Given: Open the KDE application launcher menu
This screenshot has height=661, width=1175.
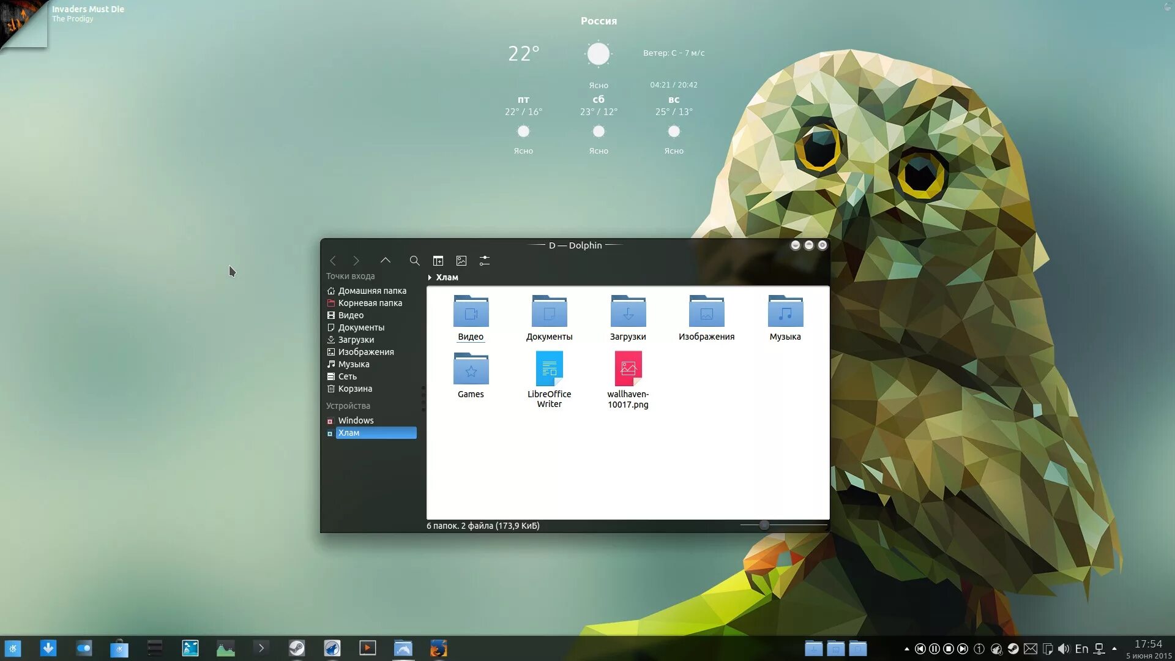Looking at the screenshot, I should (13, 648).
